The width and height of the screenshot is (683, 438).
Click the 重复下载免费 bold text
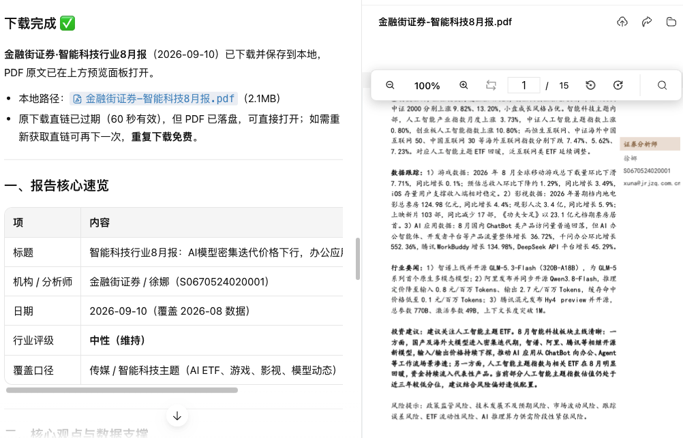[162, 137]
